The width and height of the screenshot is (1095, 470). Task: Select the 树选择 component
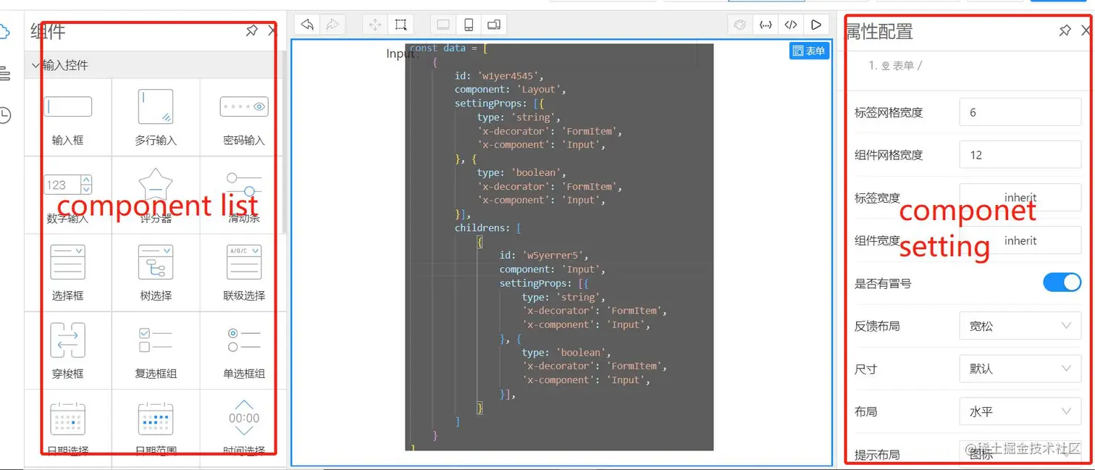click(x=156, y=272)
